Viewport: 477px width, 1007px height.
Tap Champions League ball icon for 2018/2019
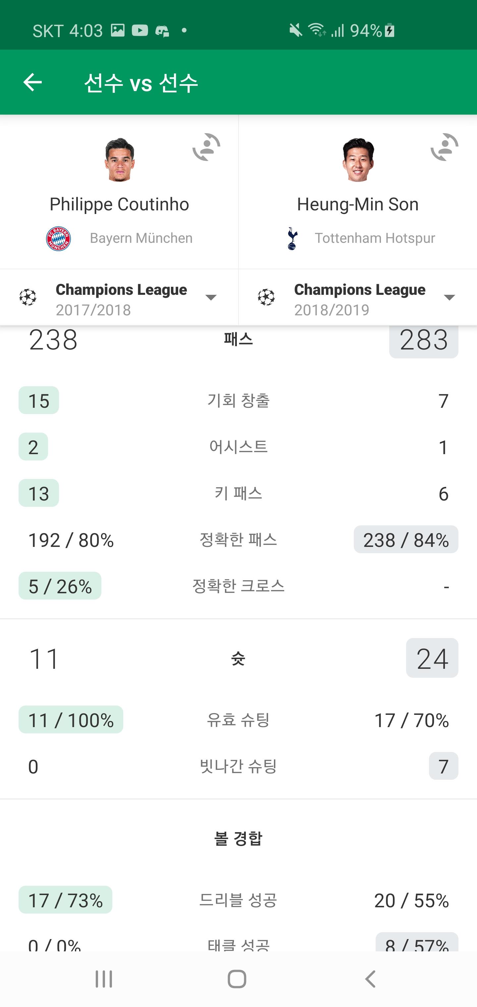click(266, 297)
